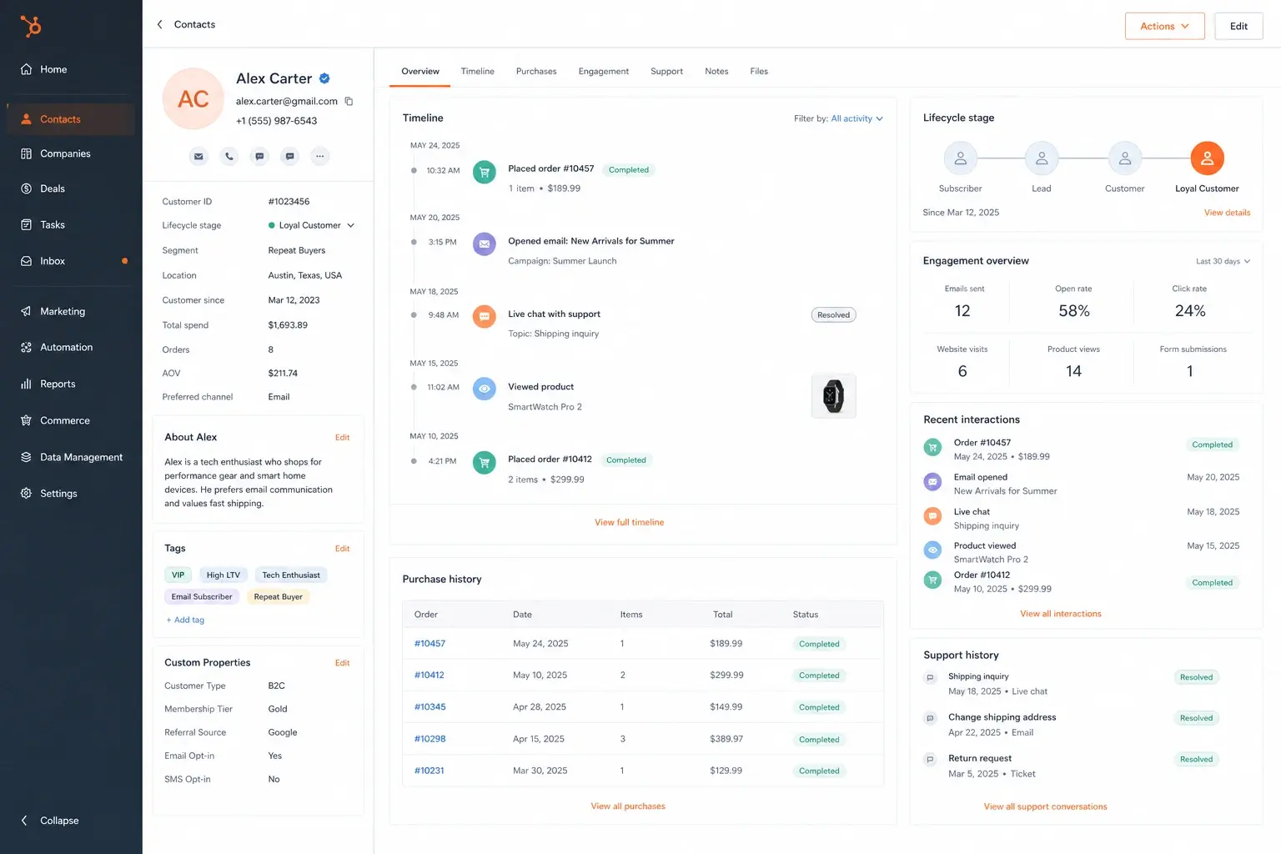Image resolution: width=1281 pixels, height=854 pixels.
Task: Open order #10345 in purchase history
Action: [430, 707]
